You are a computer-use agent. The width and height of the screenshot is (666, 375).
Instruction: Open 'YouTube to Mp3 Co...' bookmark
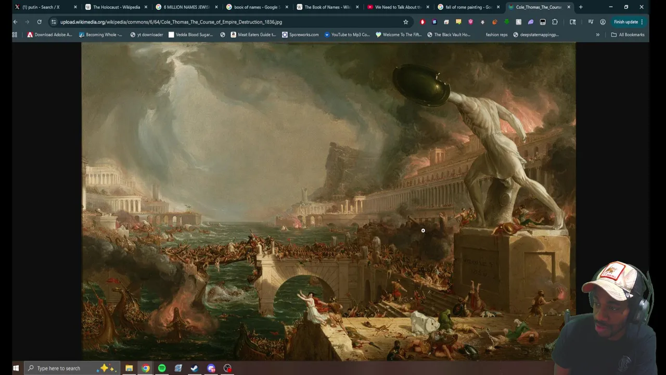347,34
